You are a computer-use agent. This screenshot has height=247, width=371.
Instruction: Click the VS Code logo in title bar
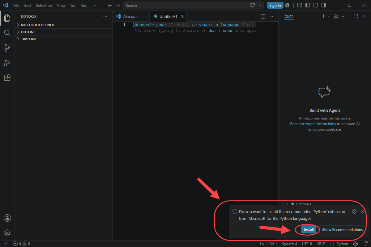5,5
